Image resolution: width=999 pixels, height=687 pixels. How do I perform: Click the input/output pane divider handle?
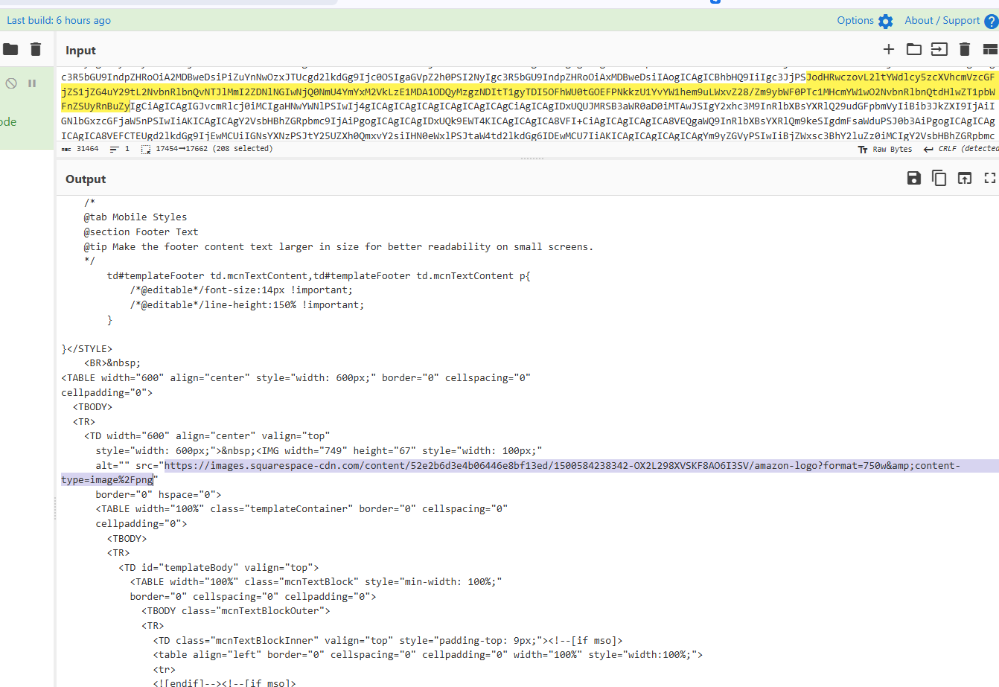point(532,159)
